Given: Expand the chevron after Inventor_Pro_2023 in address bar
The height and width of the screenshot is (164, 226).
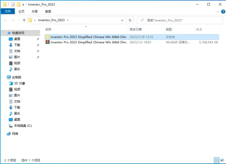Looking at the screenshot, I should 68,20.
